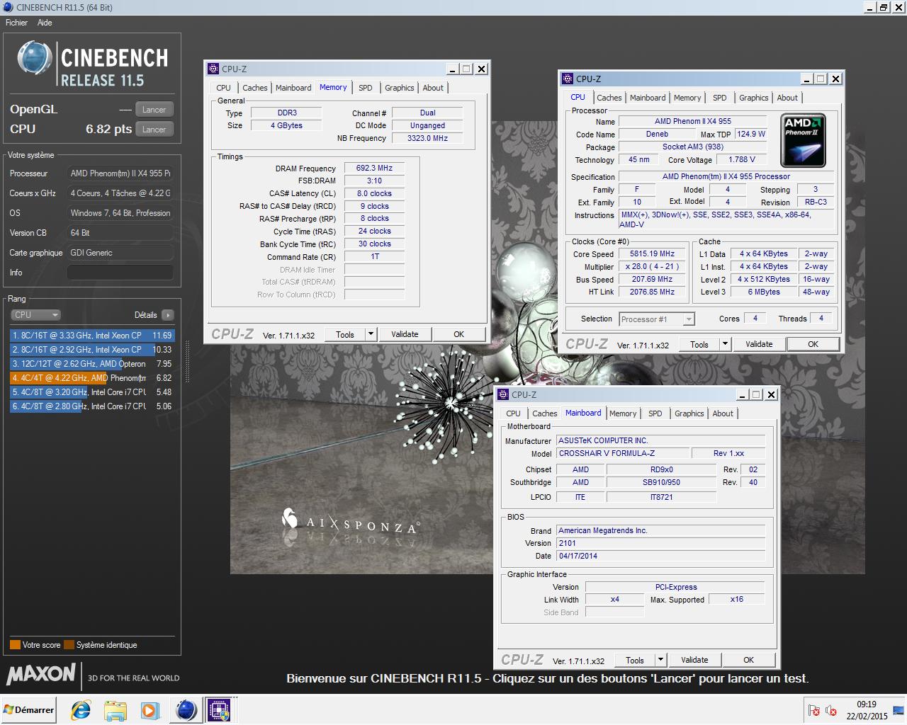
Task: Click Mainboard CPU-Z window title icon
Action: point(503,394)
